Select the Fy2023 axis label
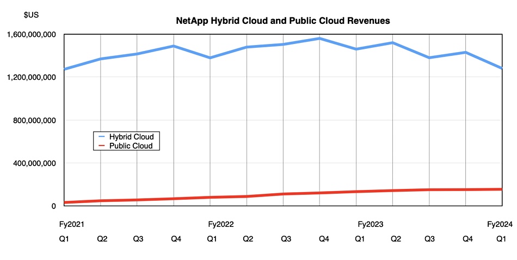 (371, 225)
